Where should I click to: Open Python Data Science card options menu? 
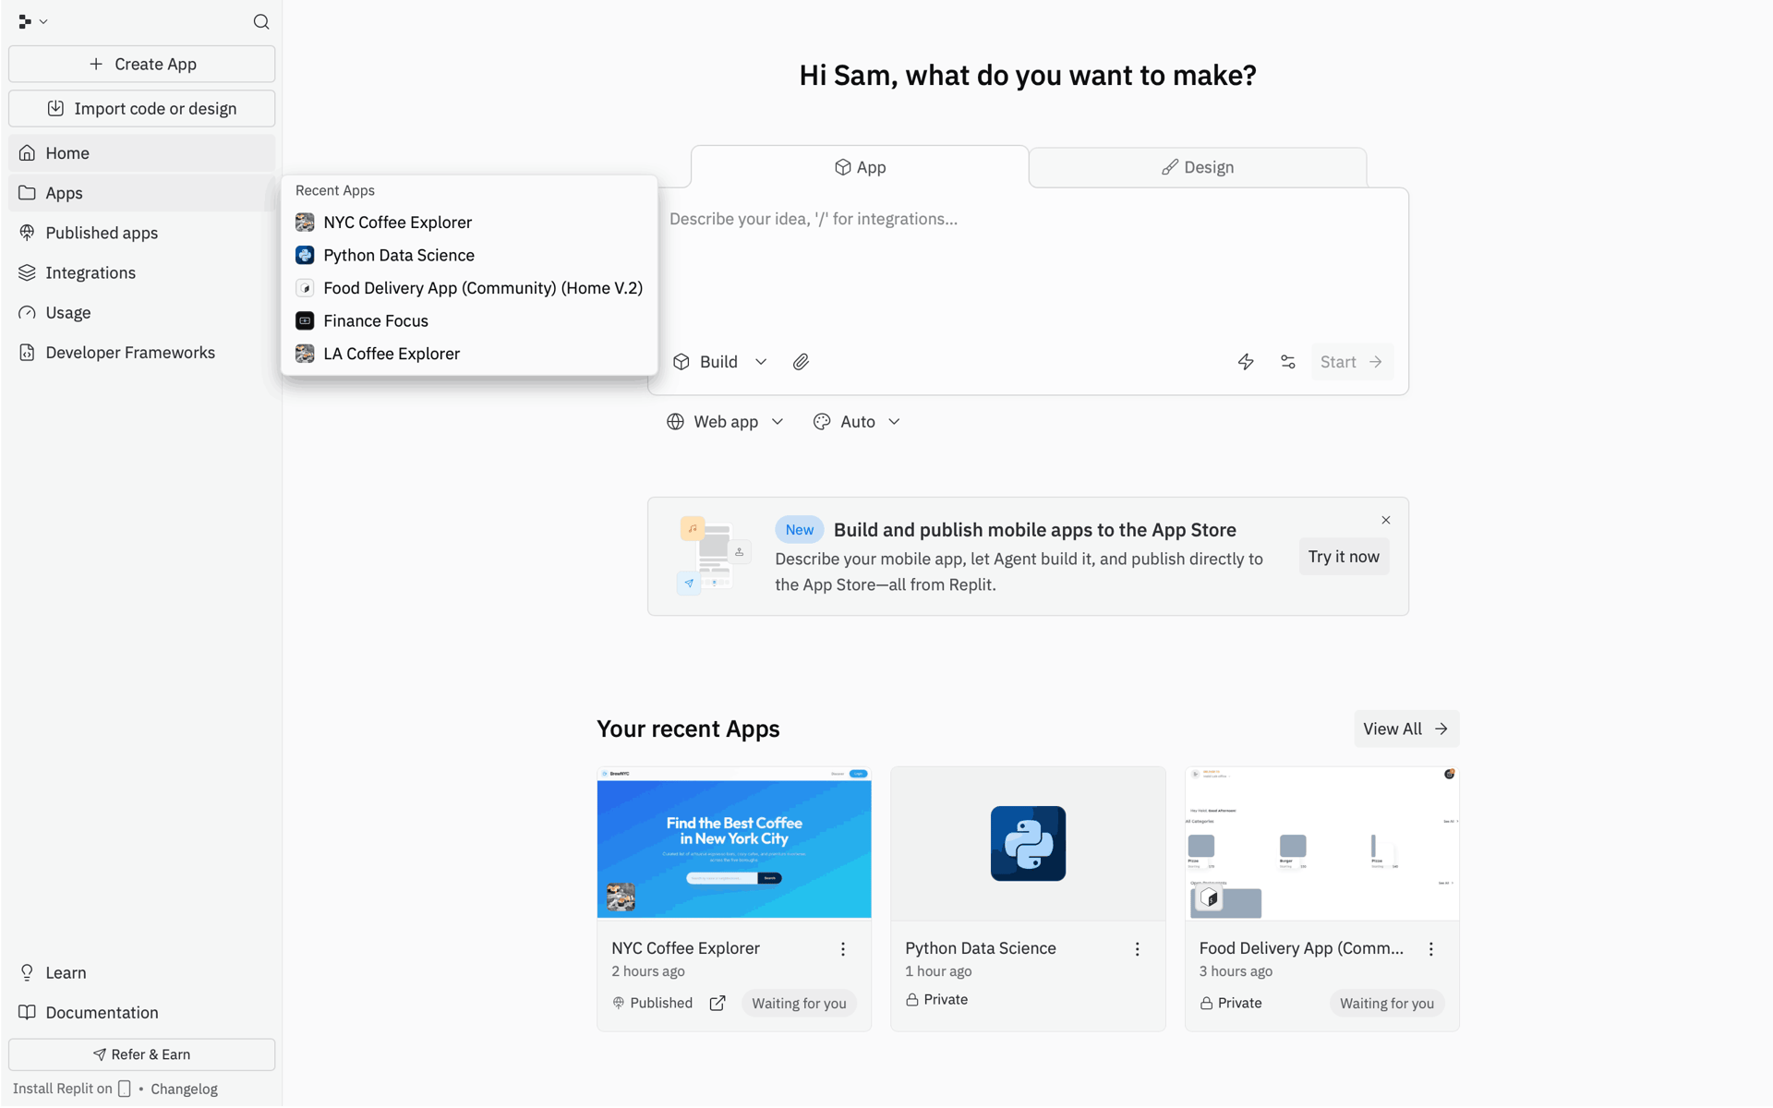pos(1138,949)
